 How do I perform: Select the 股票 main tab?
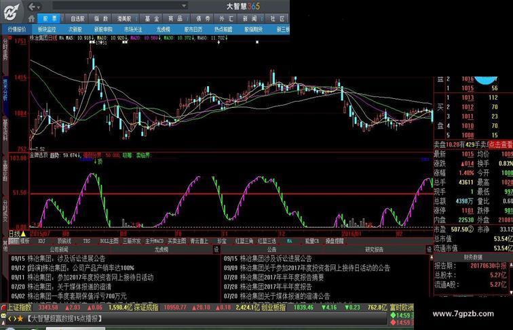click(x=50, y=18)
